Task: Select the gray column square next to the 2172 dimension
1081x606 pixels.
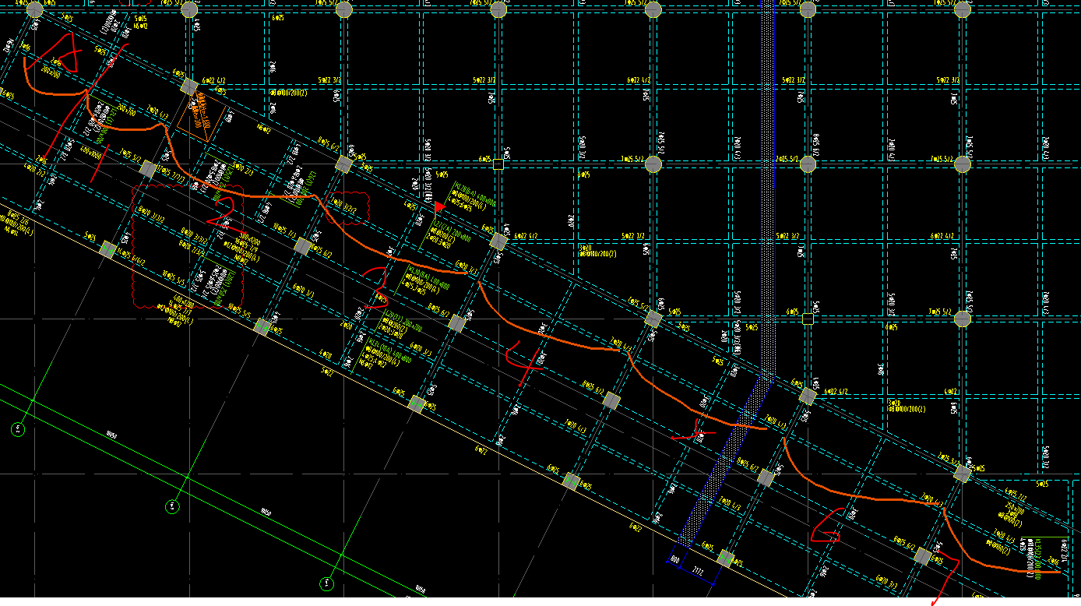Action: (x=726, y=558)
